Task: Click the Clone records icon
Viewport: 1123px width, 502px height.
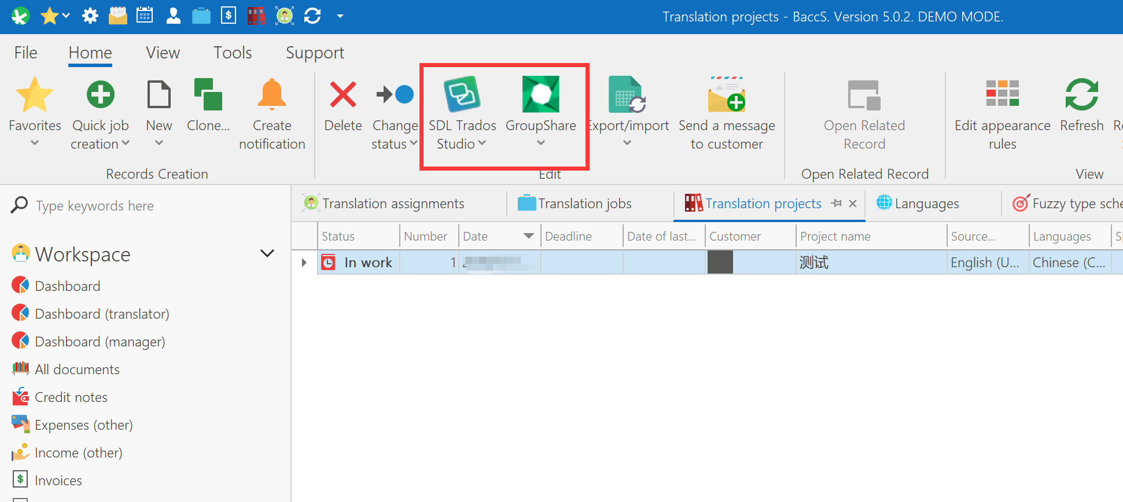Action: [208, 95]
